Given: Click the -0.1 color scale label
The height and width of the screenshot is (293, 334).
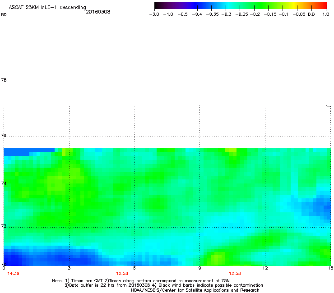Looking at the screenshot, I should pos(283,14).
